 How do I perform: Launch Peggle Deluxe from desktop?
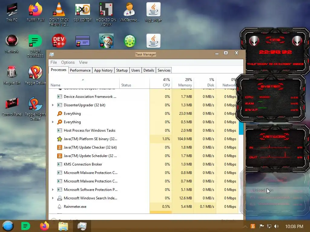point(35,75)
